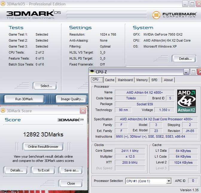Click the AMD Athlon X2 logo image
Viewport: 201px width, 193px height.
(187, 101)
